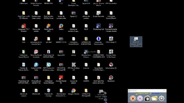The height and width of the screenshot is (103, 184).
Task: Select the Screen Recorder shortcut
Action: click(x=99, y=14)
